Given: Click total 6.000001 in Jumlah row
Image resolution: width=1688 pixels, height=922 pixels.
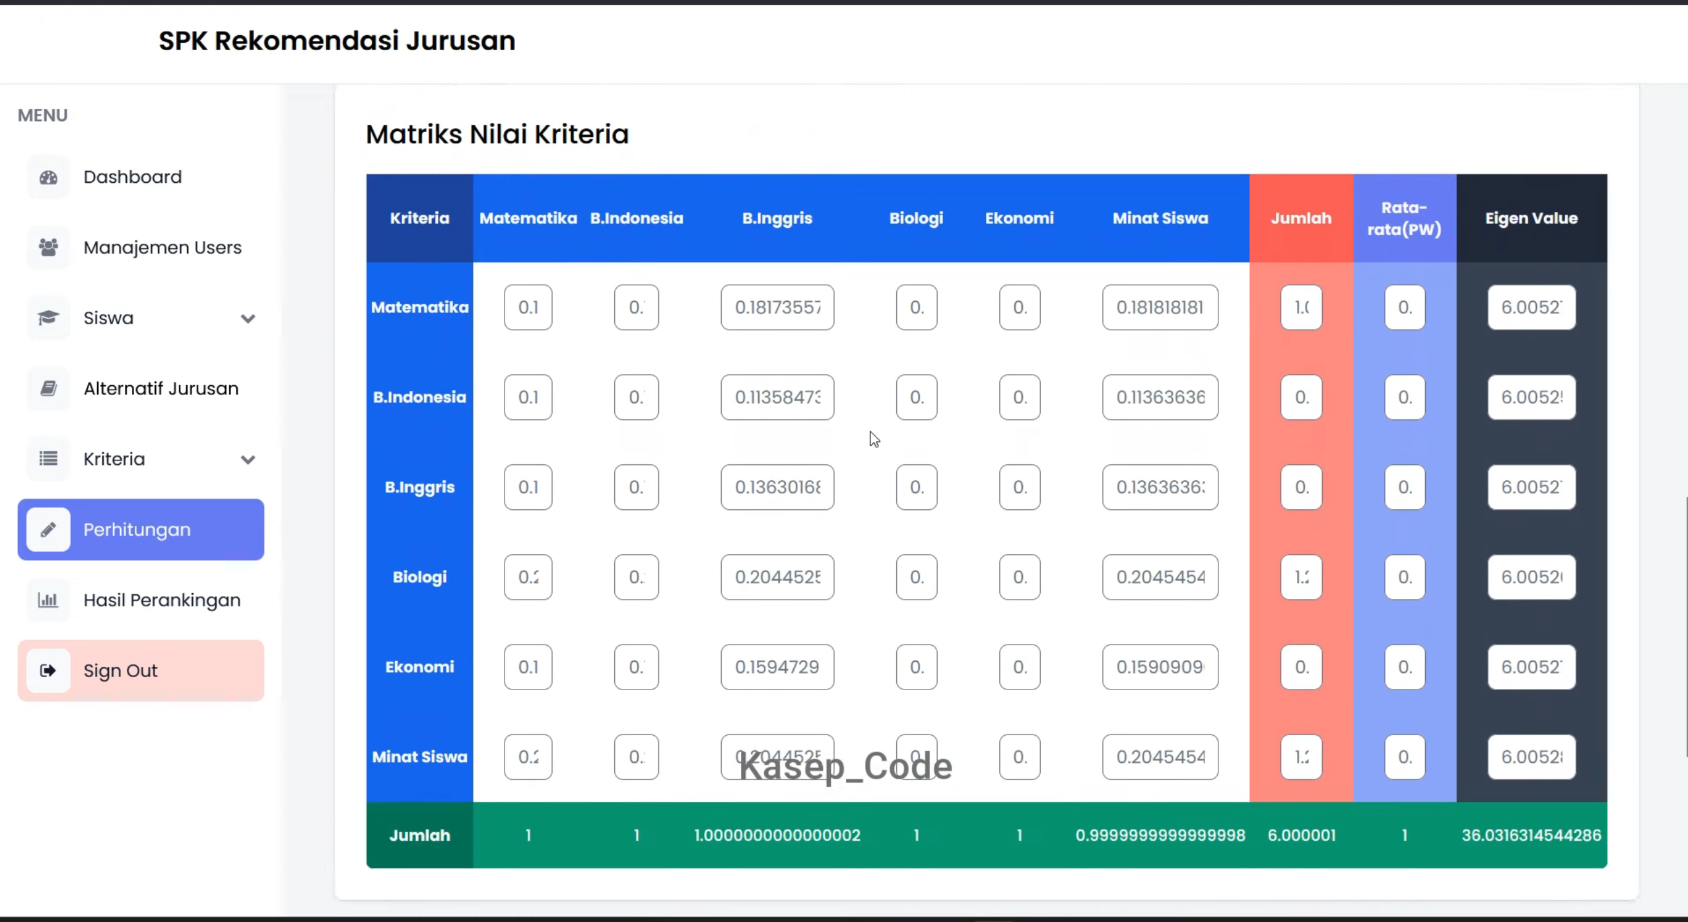Looking at the screenshot, I should (1301, 835).
